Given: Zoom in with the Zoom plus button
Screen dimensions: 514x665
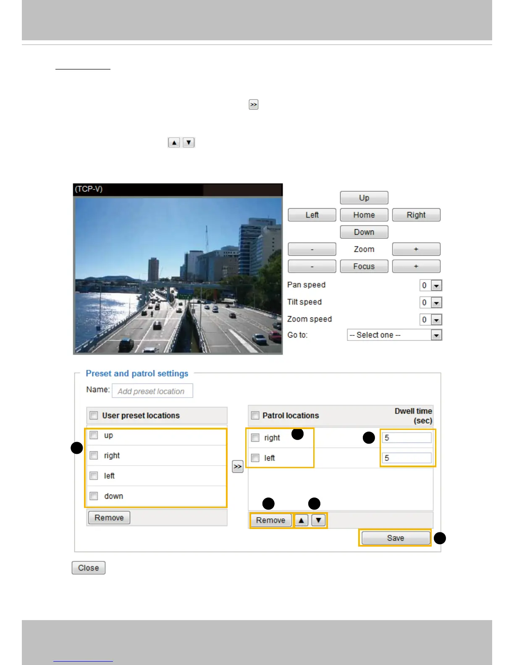Looking at the screenshot, I should (x=416, y=249).
